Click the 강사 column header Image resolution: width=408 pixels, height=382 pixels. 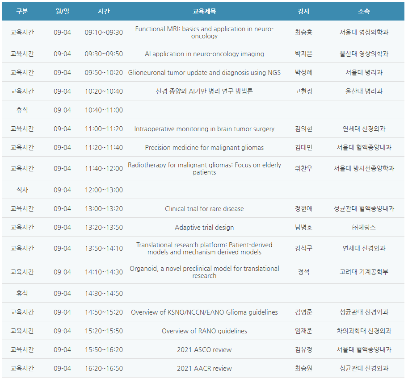tap(303, 11)
